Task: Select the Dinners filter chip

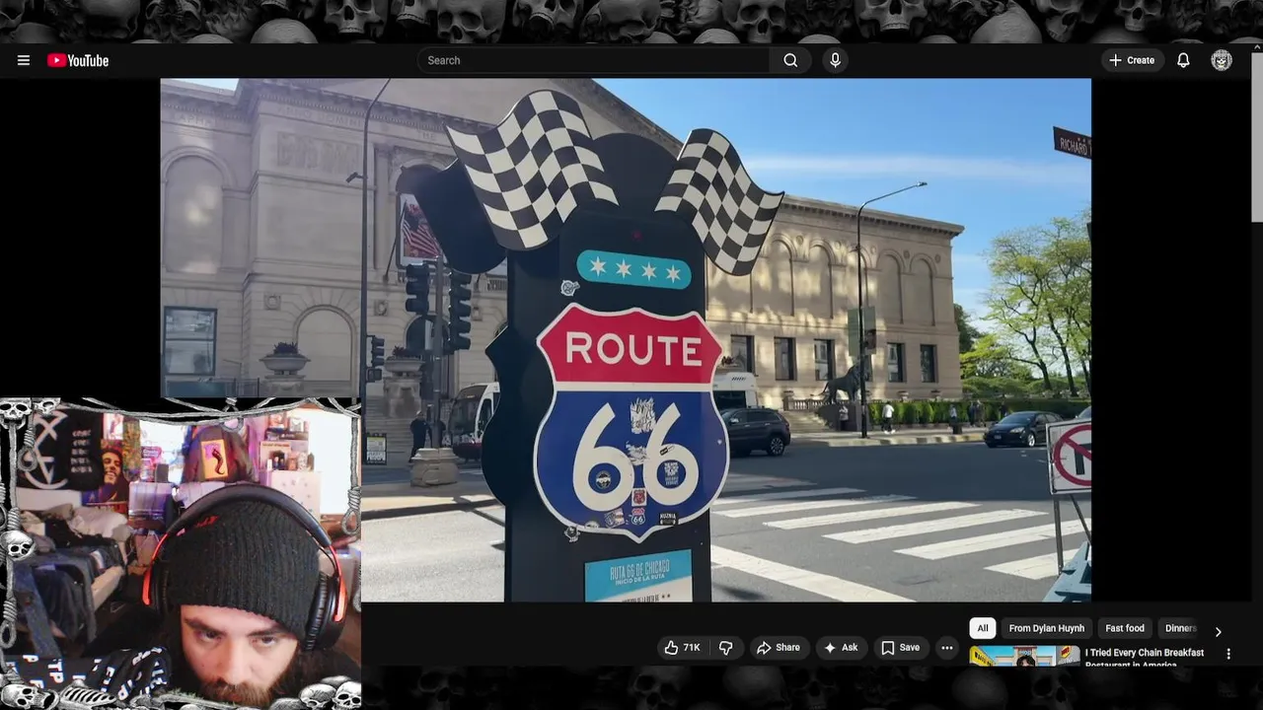Action: point(1180,628)
